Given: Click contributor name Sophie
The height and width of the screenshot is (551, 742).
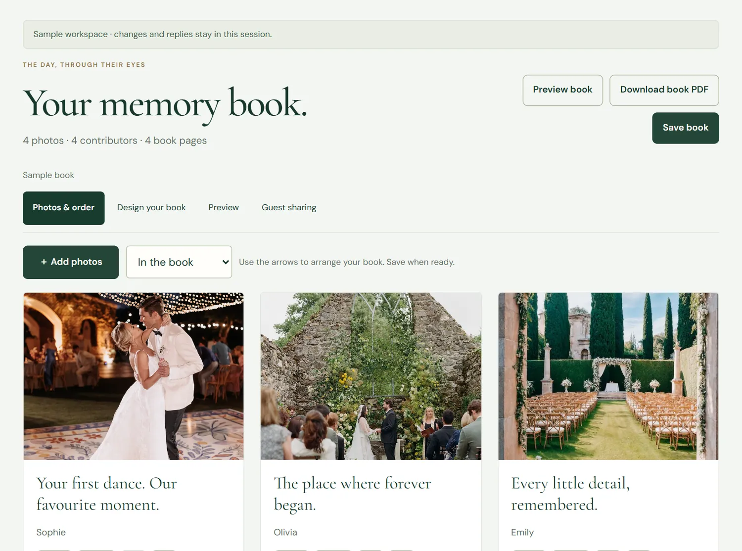Looking at the screenshot, I should (51, 532).
